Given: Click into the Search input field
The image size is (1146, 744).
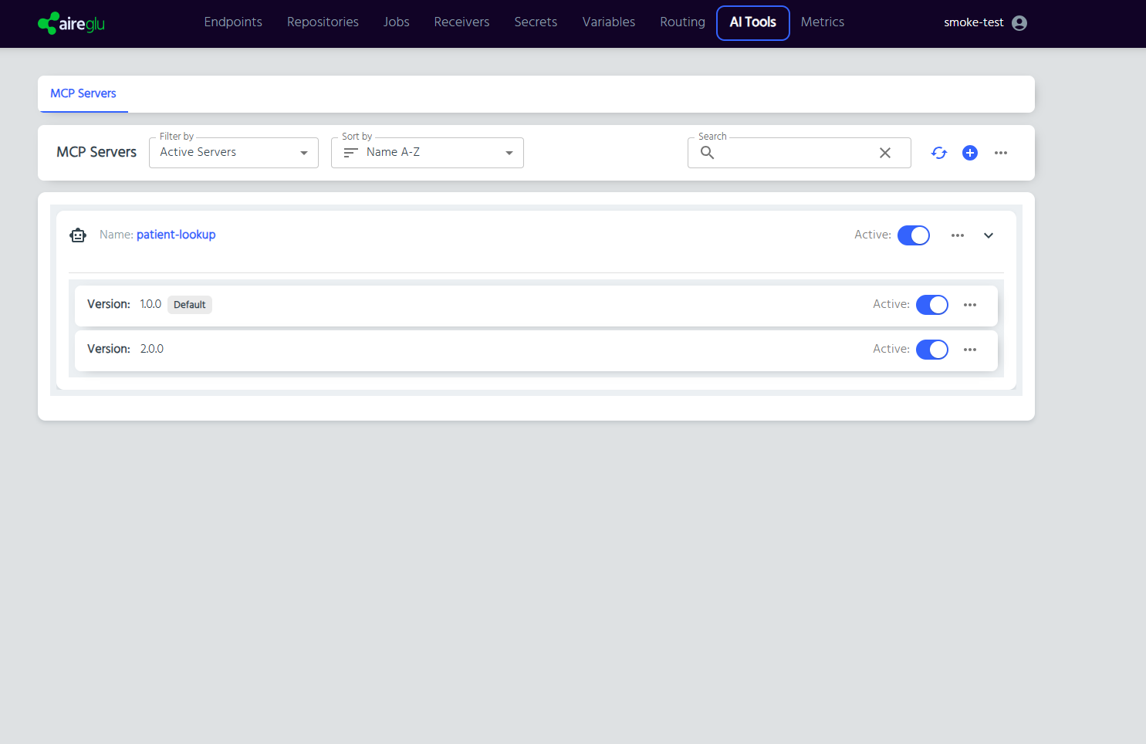Looking at the screenshot, I should click(x=795, y=153).
